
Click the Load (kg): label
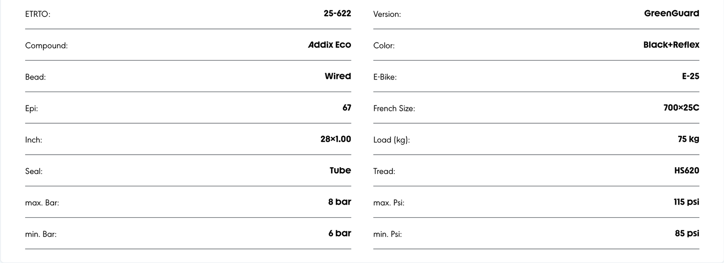391,140
